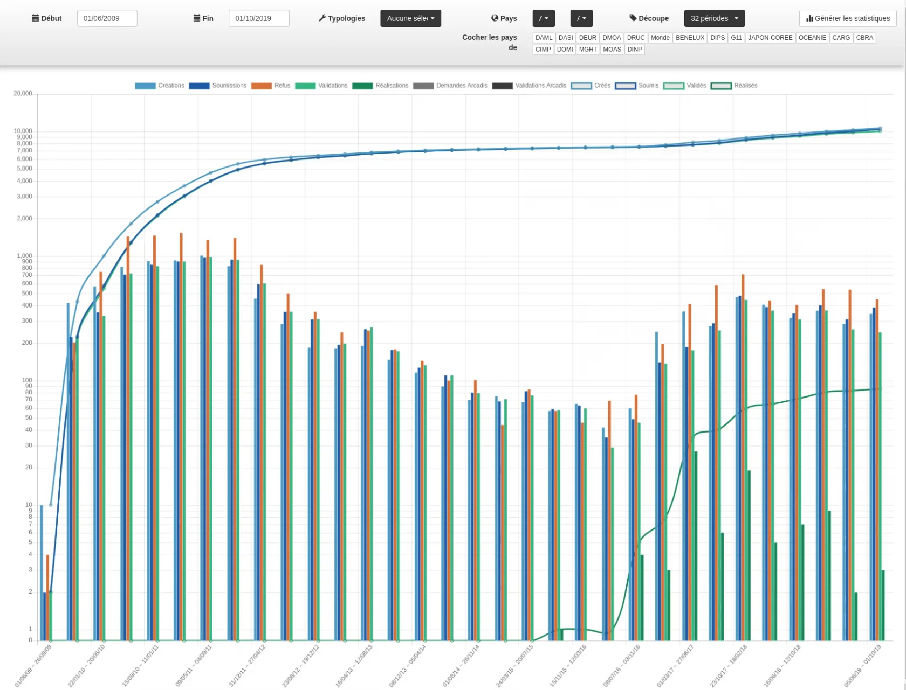This screenshot has height=690, width=906.
Task: Click the calendar icon beside Fin
Action: pyautogui.click(x=197, y=18)
